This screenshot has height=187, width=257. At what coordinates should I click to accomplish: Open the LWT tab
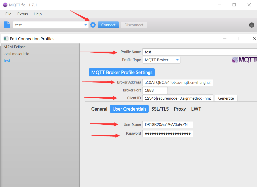pyautogui.click(x=196, y=109)
